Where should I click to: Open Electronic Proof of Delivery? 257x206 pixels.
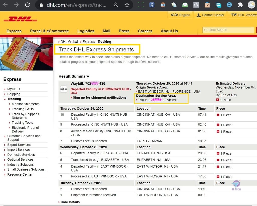25,129
